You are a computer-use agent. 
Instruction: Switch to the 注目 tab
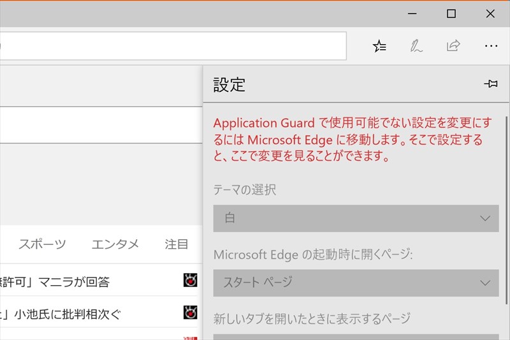click(177, 244)
